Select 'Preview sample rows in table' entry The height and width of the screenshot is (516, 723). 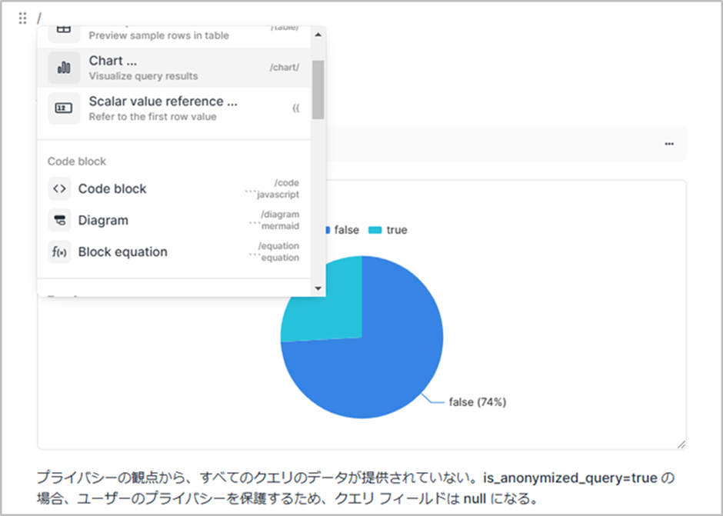tap(158, 35)
